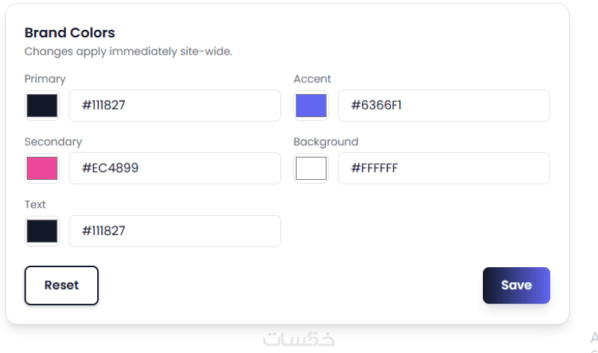Open the Primary color swatch picker
Viewport: 598px width, 353px height.
pyautogui.click(x=42, y=106)
